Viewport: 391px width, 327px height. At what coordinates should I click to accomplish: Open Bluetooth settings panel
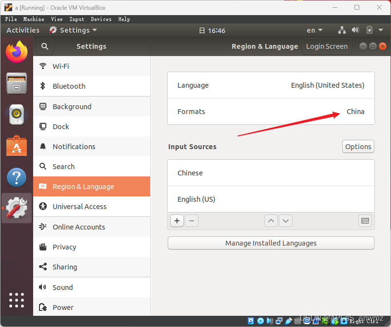[x=92, y=86]
